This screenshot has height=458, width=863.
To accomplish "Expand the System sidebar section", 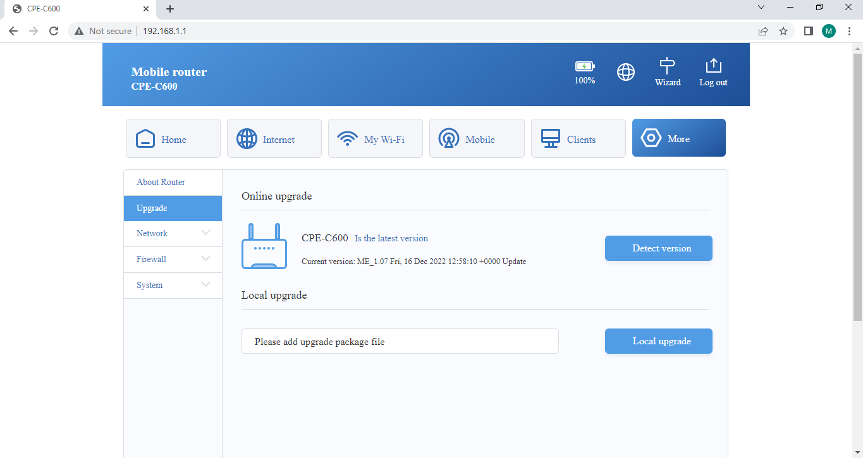I will [173, 286].
